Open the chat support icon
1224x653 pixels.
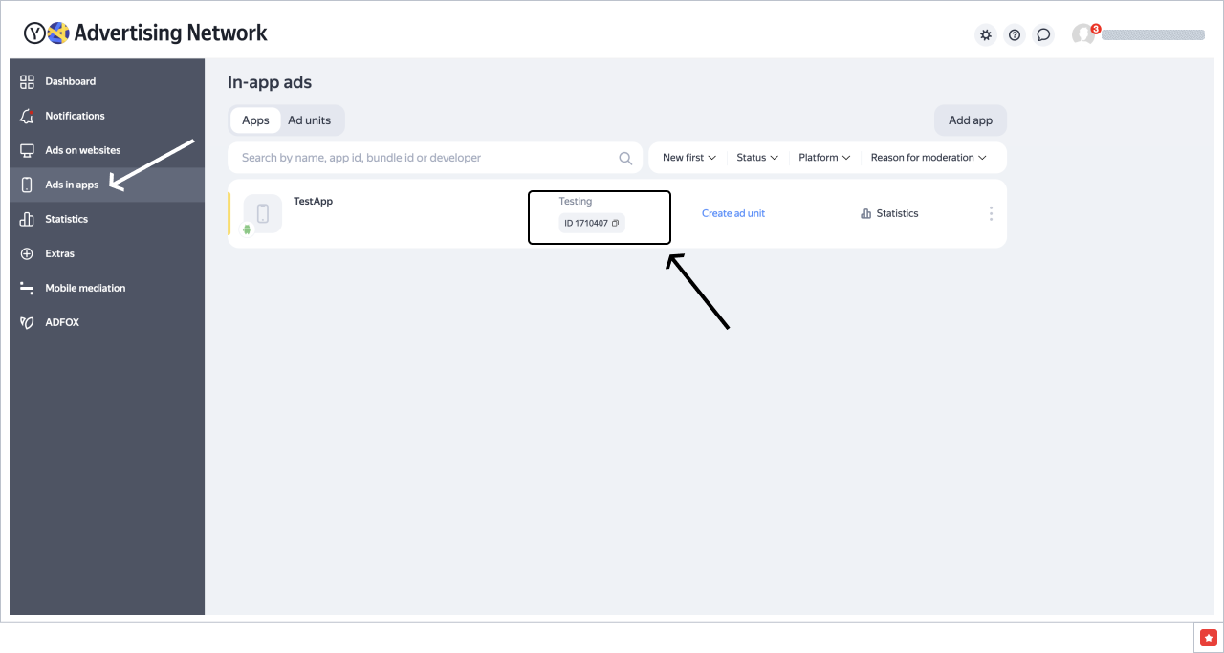(x=1043, y=35)
